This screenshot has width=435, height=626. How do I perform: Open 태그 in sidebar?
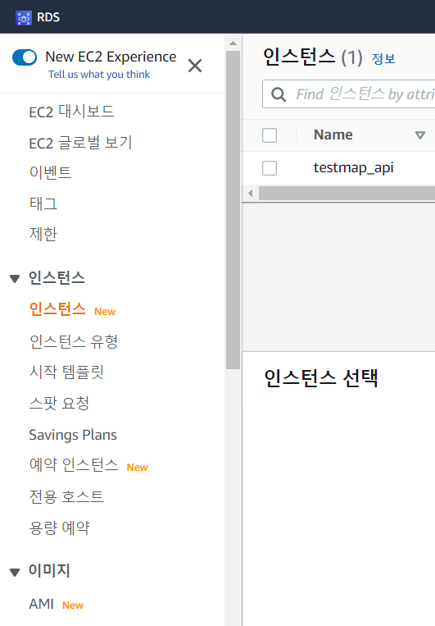tap(43, 203)
